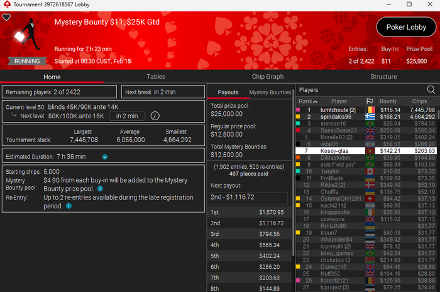This screenshot has height=292, width=440.
Task: Select player spiridakis96 row
Action: point(366,116)
